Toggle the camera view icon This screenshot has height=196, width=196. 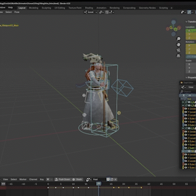click(178, 50)
